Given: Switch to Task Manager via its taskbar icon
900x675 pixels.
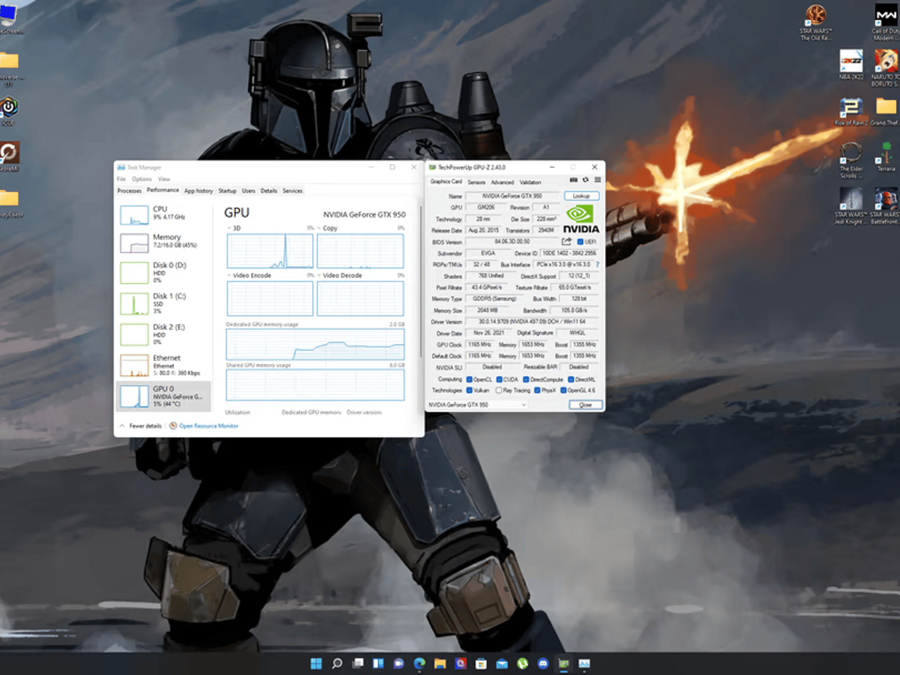Looking at the screenshot, I should click(x=584, y=663).
